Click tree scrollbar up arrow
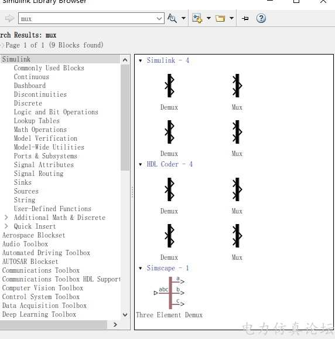 tap(125, 60)
